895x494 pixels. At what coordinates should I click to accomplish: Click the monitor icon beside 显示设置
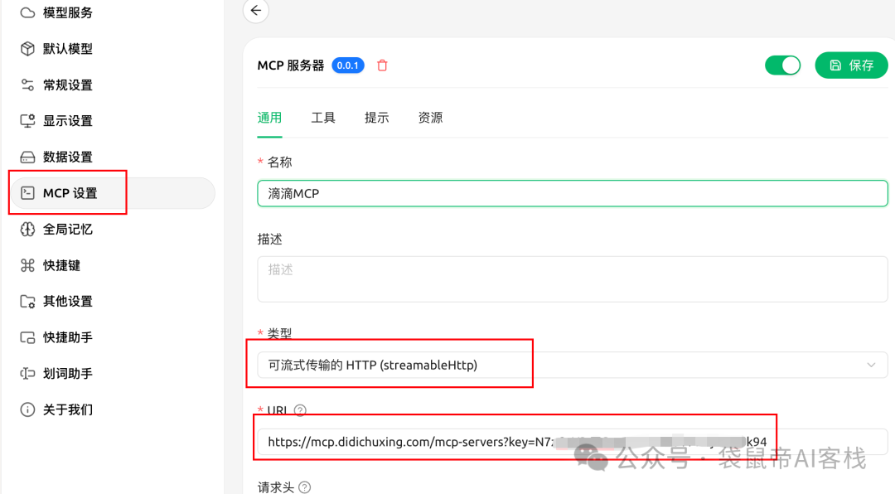pos(27,120)
